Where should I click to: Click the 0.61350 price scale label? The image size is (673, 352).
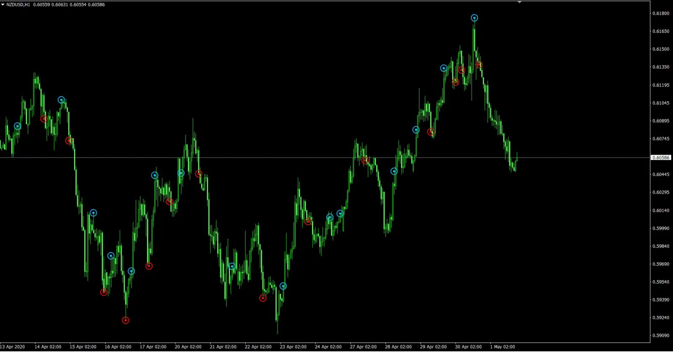[x=660, y=67]
